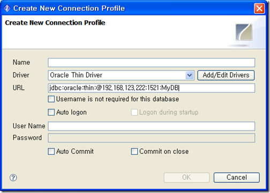This screenshot has width=270, height=193.
Task: Click the Password field
Action: 151,138
